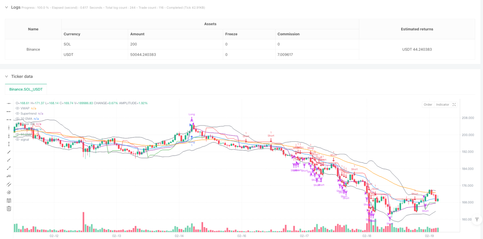Delete all drawings with the trash icon
This screenshot has width=483, height=239.
[x=9, y=209]
